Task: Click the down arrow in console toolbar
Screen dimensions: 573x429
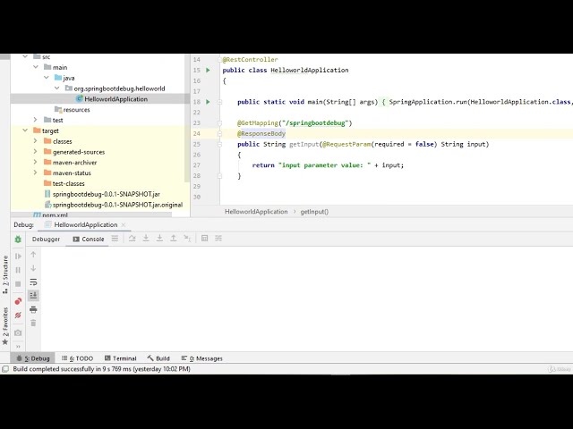Action: point(33,268)
